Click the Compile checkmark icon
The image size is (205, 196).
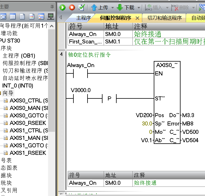pos(81,7)
